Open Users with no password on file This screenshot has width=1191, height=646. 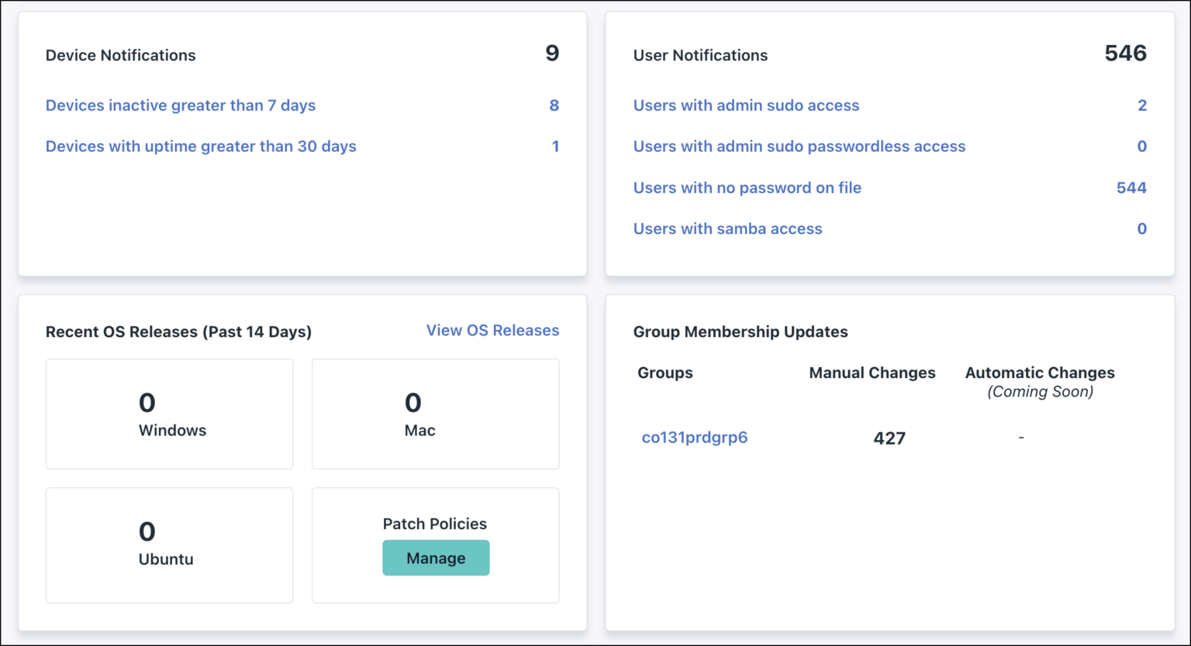[x=747, y=187]
